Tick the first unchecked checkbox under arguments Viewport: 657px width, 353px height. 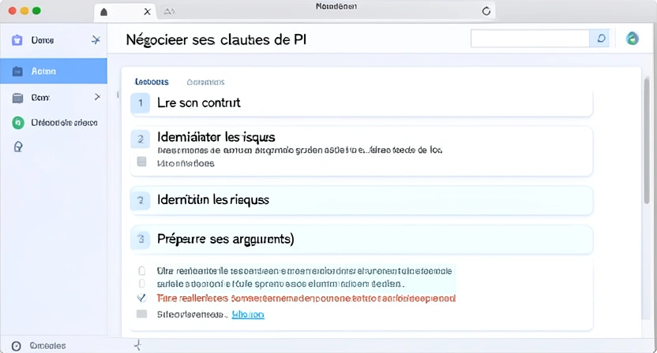pos(142,270)
